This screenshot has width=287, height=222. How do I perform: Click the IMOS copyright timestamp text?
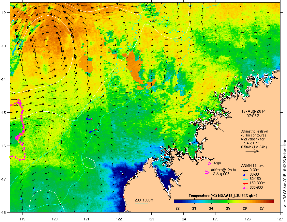pyautogui.click(x=285, y=174)
